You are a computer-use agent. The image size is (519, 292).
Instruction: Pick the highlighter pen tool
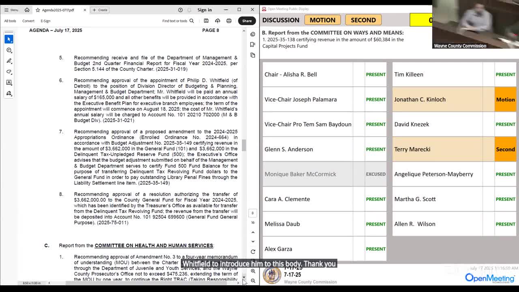pyautogui.click(x=9, y=61)
